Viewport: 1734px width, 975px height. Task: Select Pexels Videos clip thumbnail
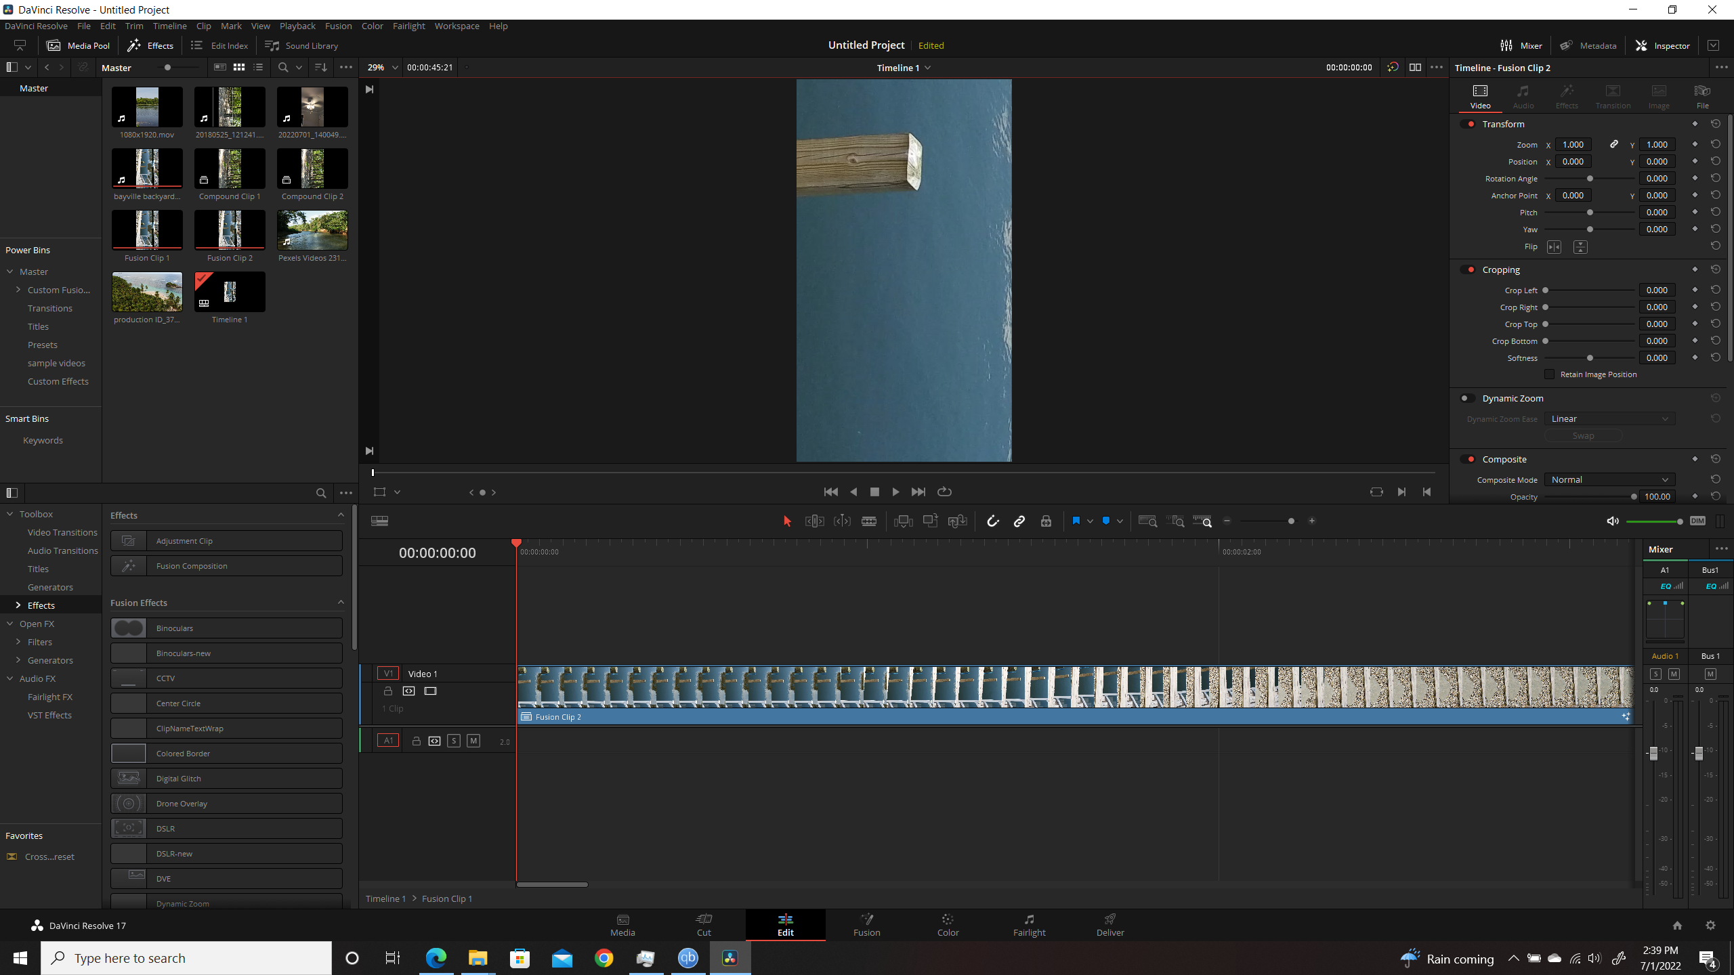312,230
